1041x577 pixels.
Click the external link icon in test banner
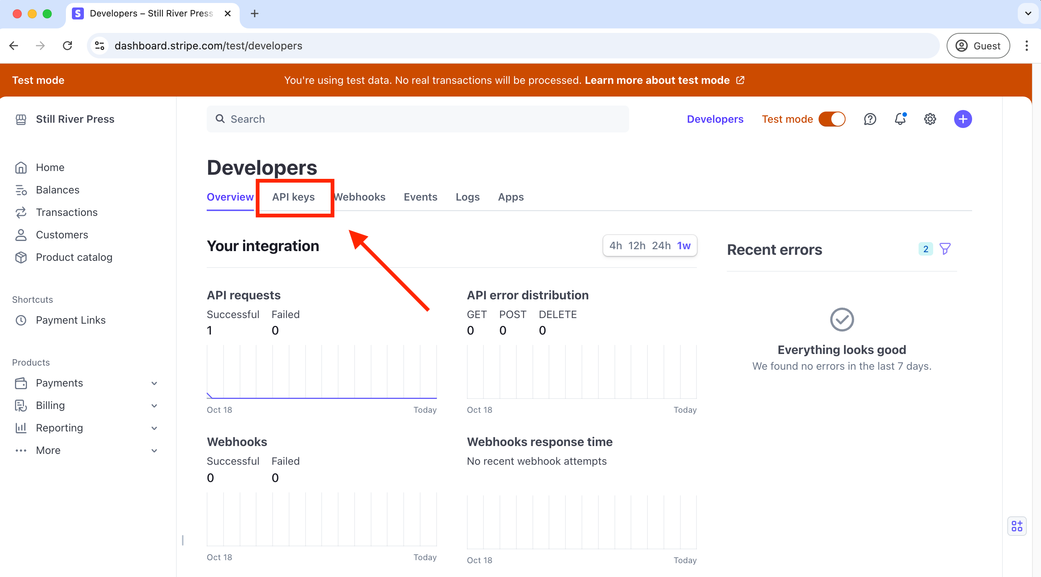click(740, 80)
